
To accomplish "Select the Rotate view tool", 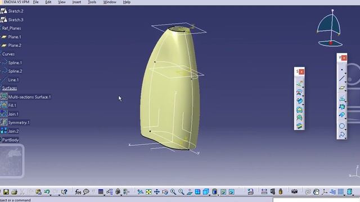I will (165, 192).
